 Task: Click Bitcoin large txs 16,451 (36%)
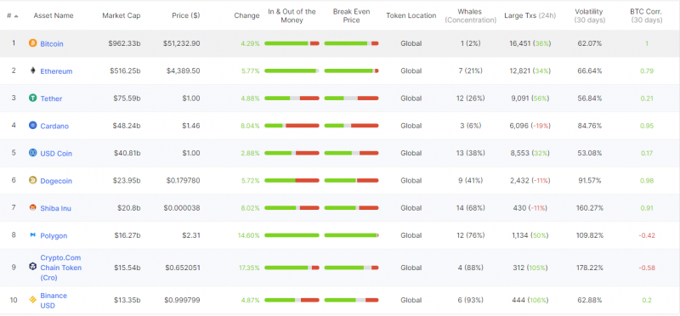tap(530, 43)
